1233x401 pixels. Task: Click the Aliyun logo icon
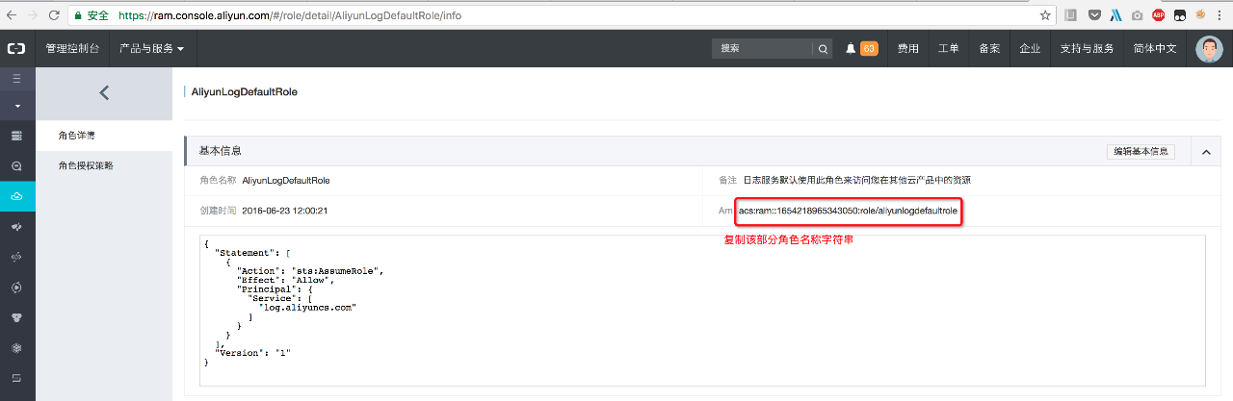tap(16, 48)
